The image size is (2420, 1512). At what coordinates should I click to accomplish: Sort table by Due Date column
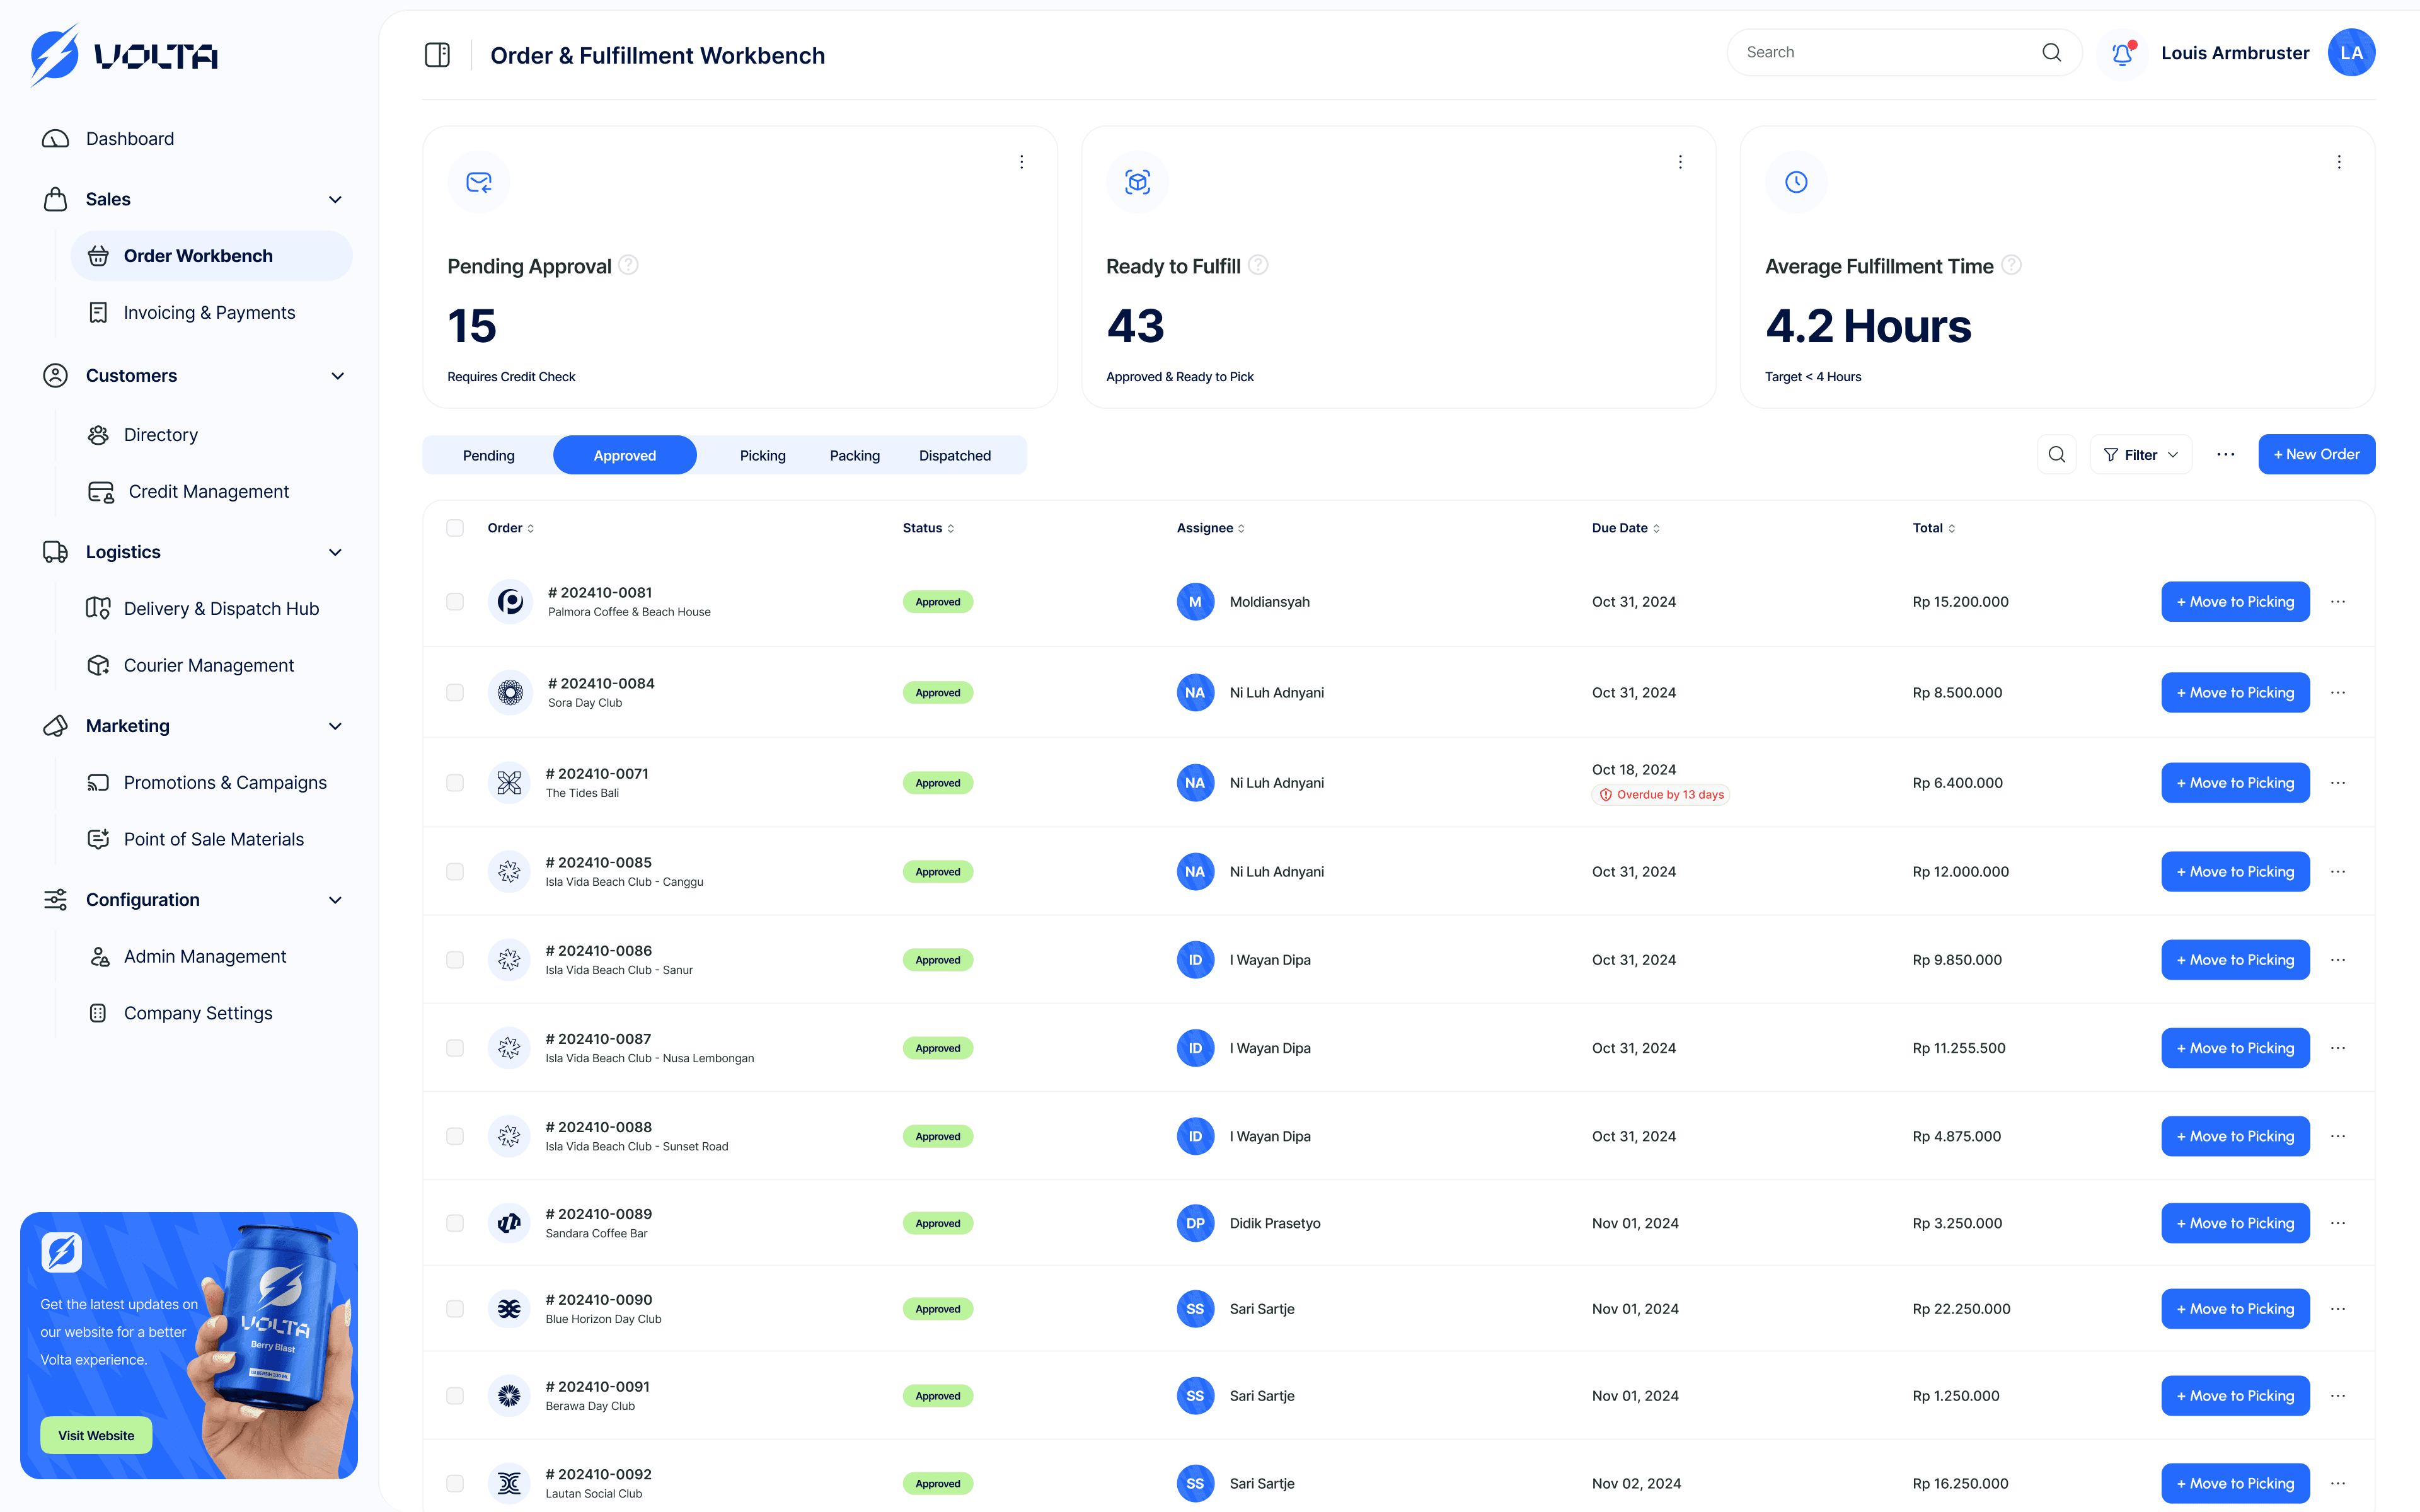coord(1625,528)
